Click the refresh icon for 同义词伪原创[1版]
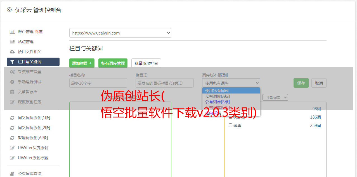The width and height of the screenshot is (357, 177). tap(12, 118)
